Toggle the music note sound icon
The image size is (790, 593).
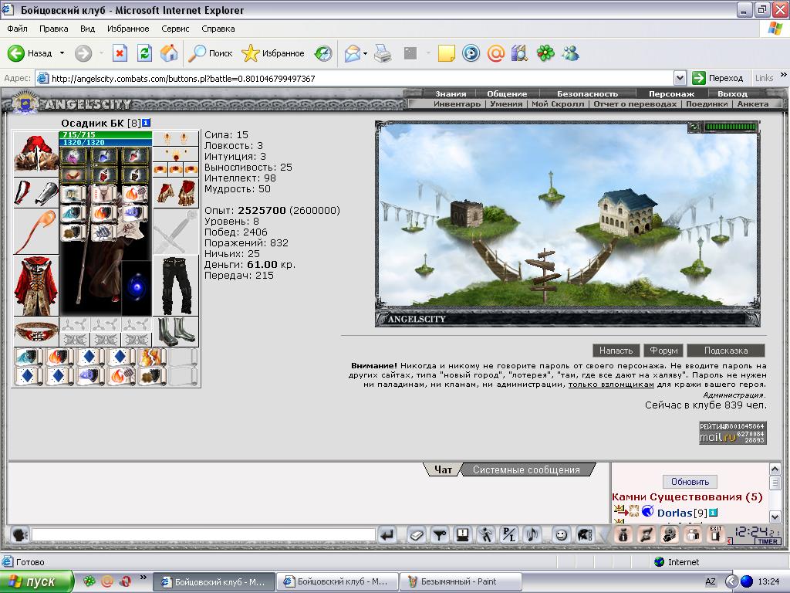532,534
